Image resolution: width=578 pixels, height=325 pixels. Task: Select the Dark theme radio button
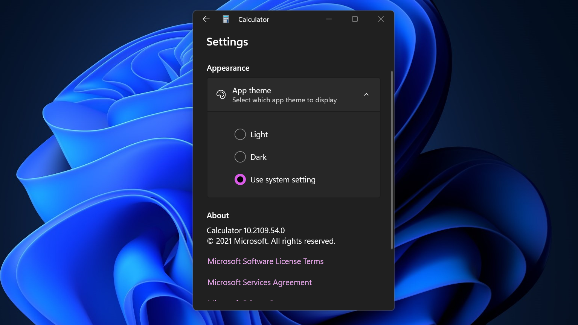tap(240, 157)
